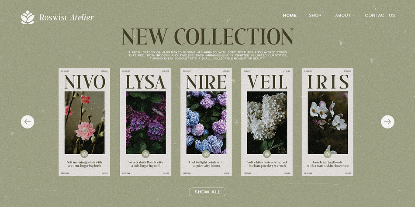Advance carousel with right arrow button
This screenshot has width=415, height=207.
pyautogui.click(x=387, y=122)
